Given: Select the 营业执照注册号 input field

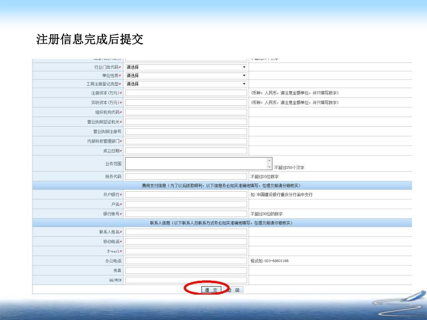Looking at the screenshot, I should [186, 131].
